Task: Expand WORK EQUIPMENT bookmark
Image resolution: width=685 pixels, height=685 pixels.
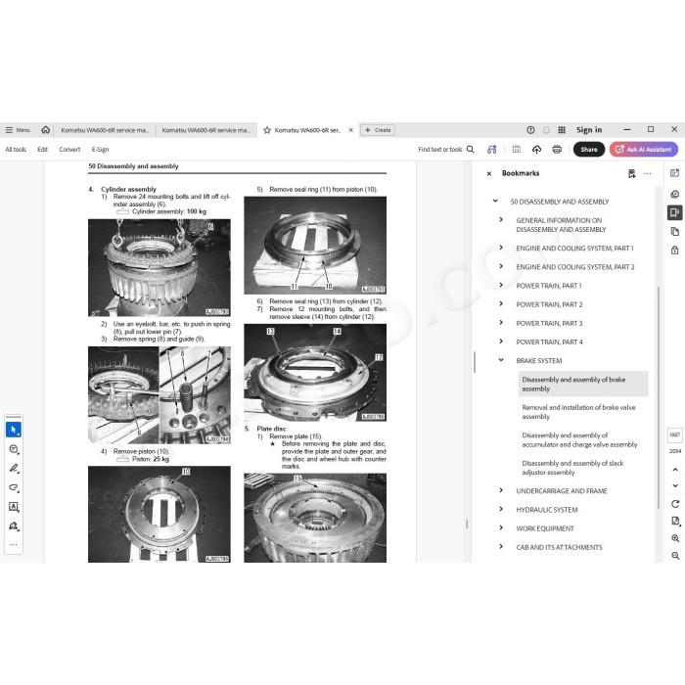Action: [x=501, y=528]
